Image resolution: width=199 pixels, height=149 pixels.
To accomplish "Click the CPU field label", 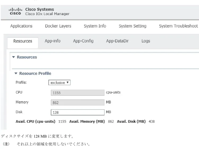I will [19, 92].
